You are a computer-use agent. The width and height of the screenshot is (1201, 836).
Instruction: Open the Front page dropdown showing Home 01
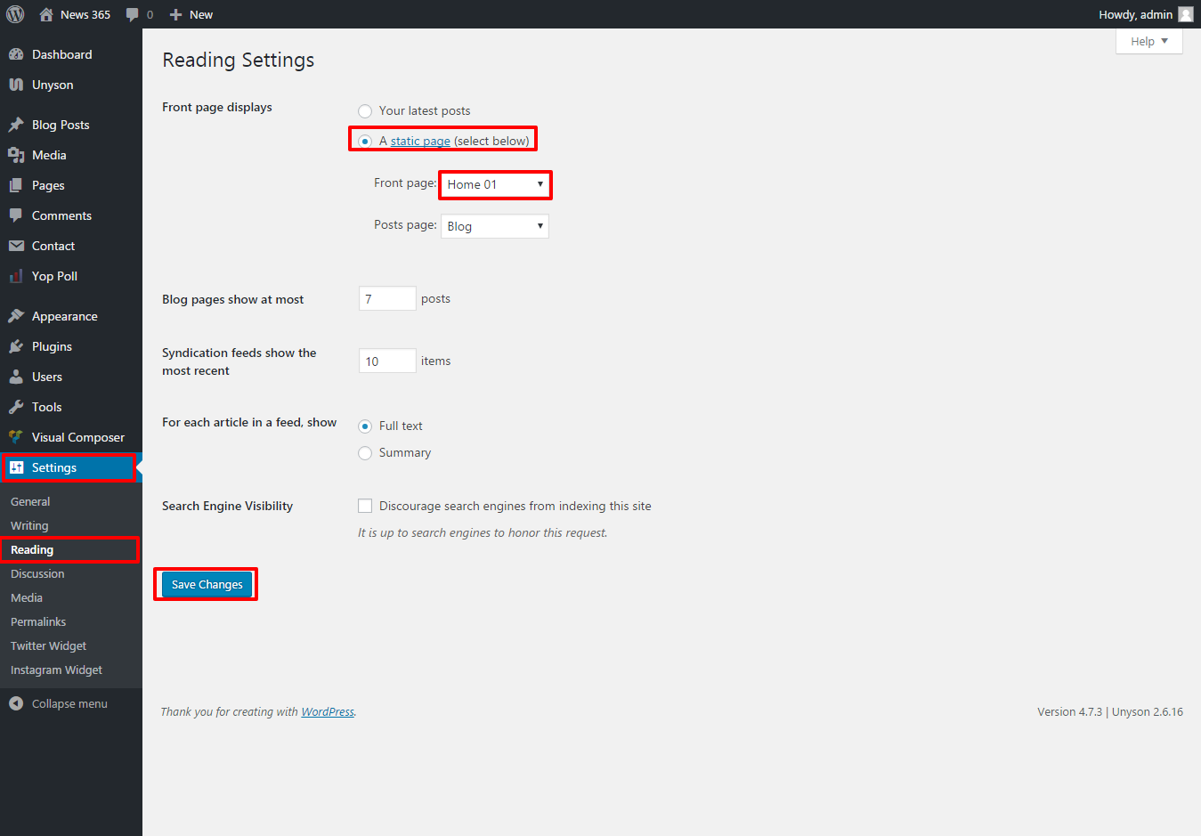pyautogui.click(x=495, y=184)
